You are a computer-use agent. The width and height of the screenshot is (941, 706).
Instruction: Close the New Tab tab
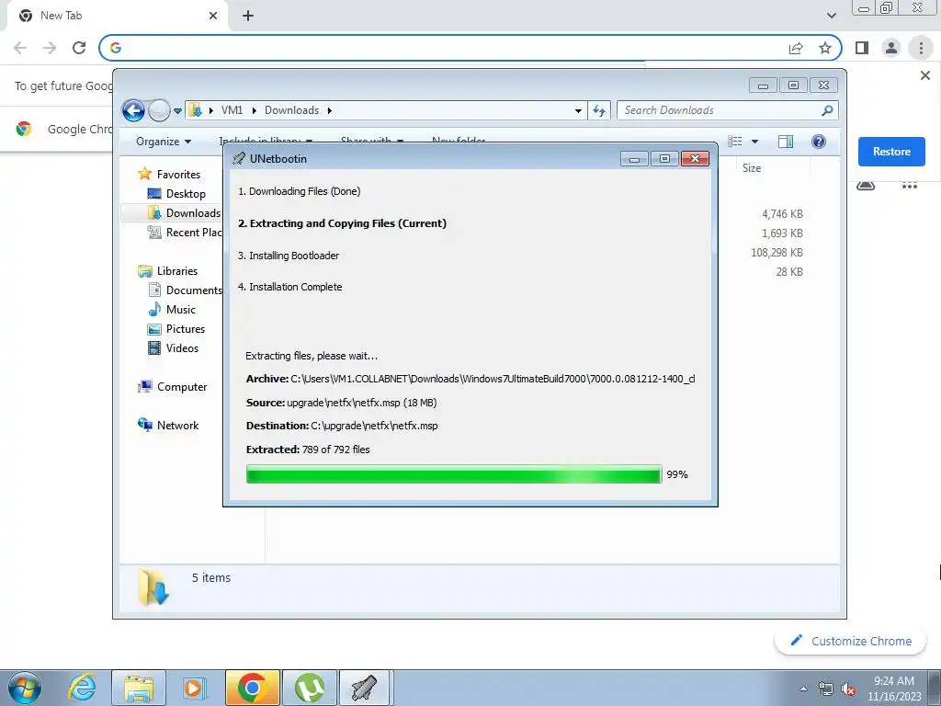213,16
